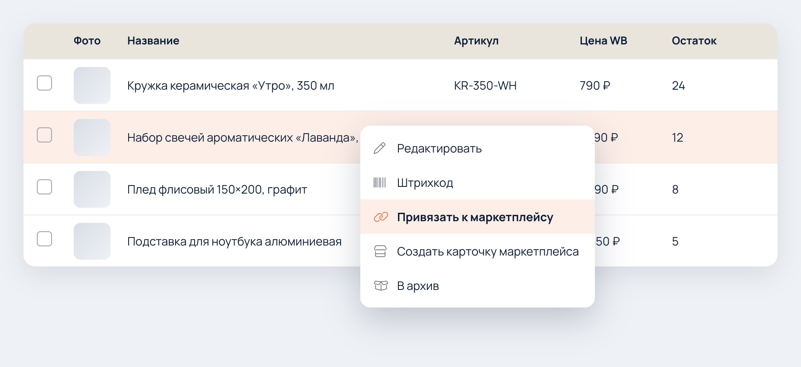Viewport: 801px width, 367px height.
Task: Click product name Набор свечей ароматических «Лаванда»
Action: (243, 138)
